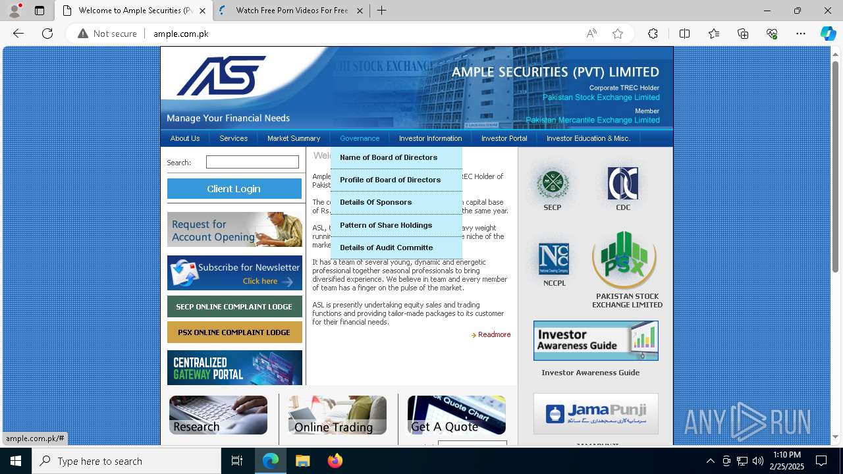Follow the Readmore link
The width and height of the screenshot is (843, 474).
pyautogui.click(x=494, y=335)
